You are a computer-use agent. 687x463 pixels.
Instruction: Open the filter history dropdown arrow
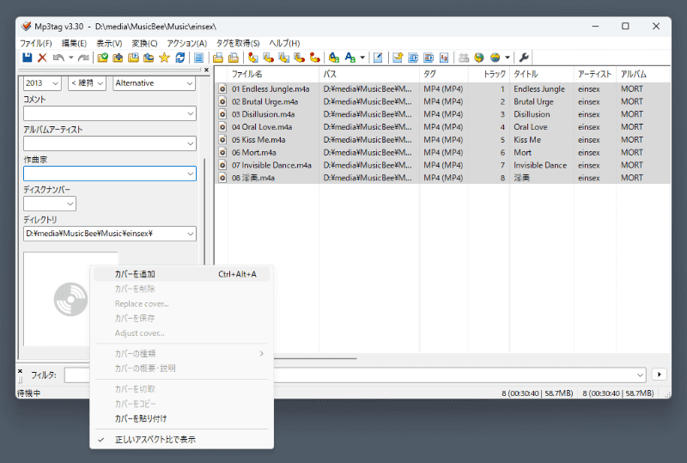click(640, 375)
